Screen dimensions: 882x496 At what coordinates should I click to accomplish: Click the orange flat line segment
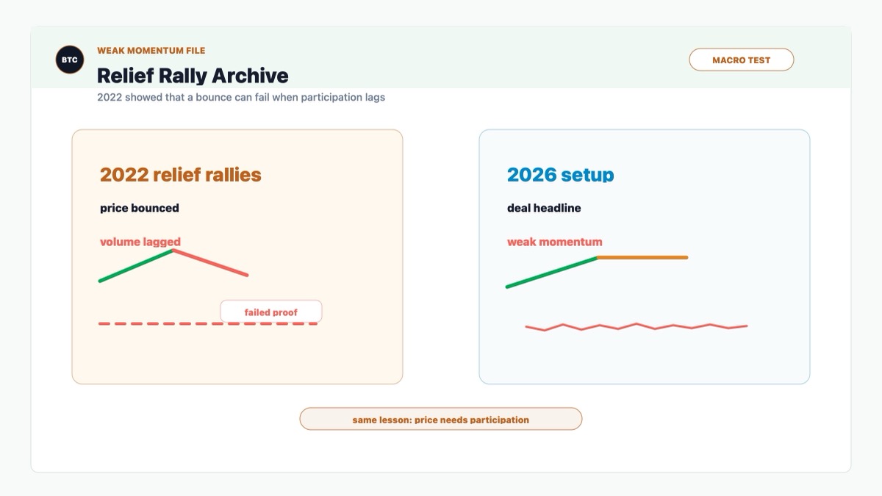tap(643, 257)
